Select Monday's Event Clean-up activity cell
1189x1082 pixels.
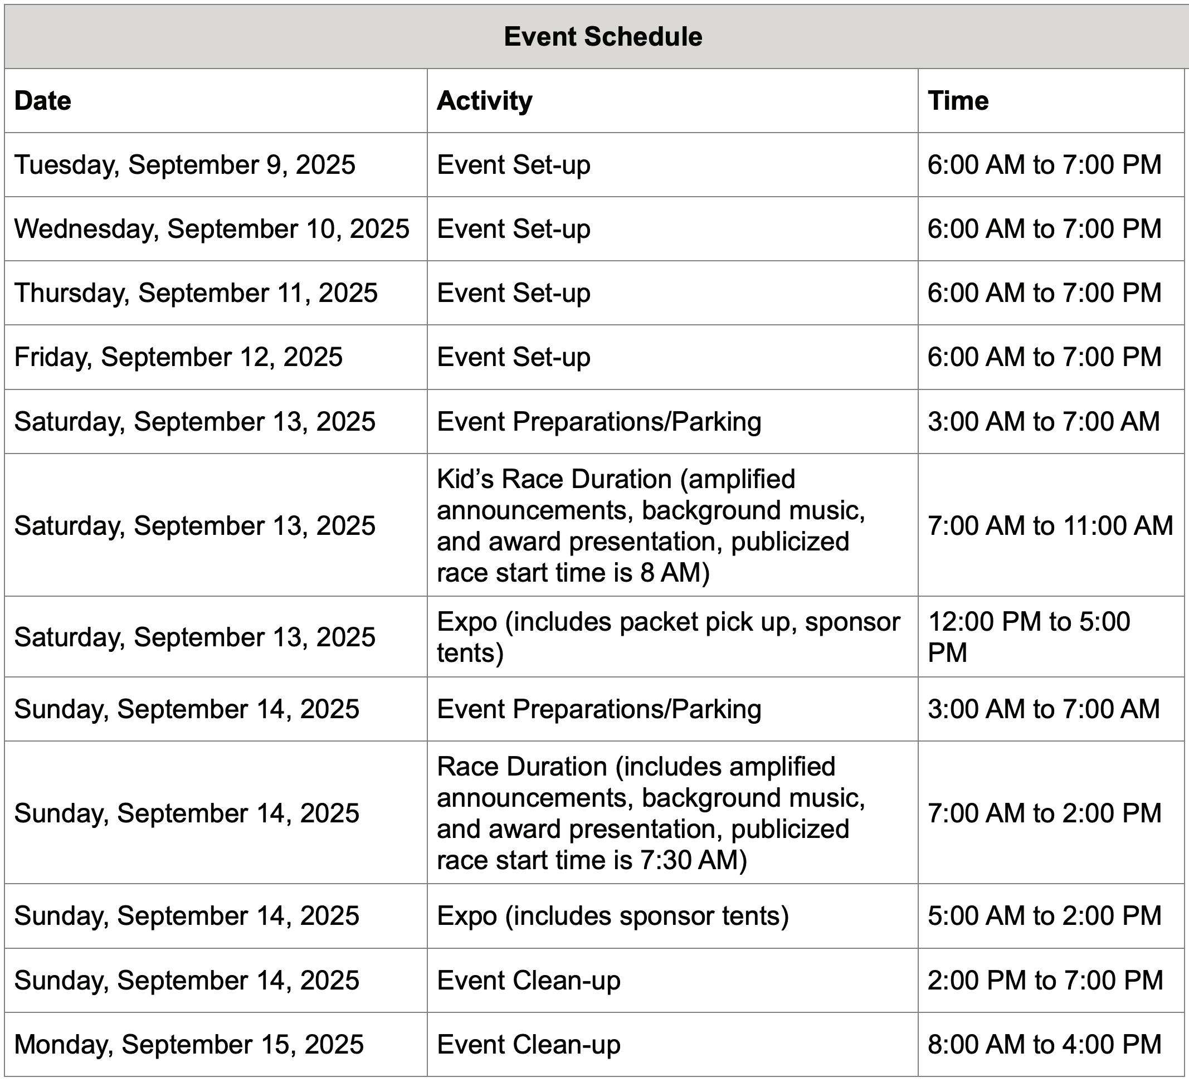[x=528, y=1044]
